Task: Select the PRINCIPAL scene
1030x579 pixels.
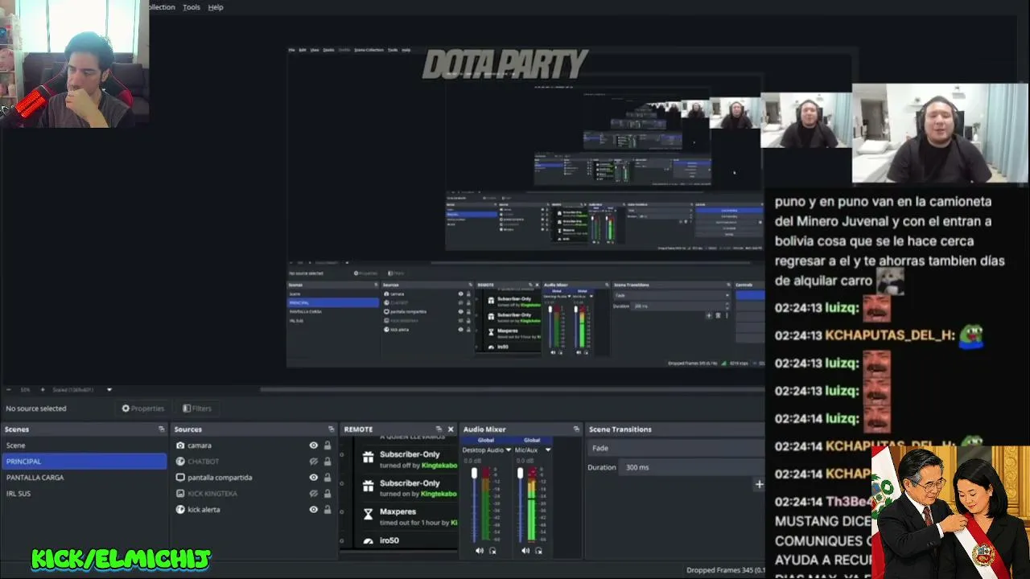Action: tap(84, 462)
